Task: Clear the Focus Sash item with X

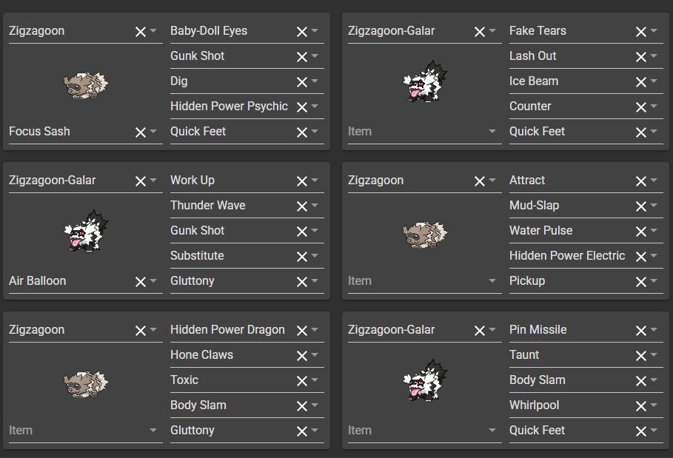Action: pyautogui.click(x=141, y=132)
